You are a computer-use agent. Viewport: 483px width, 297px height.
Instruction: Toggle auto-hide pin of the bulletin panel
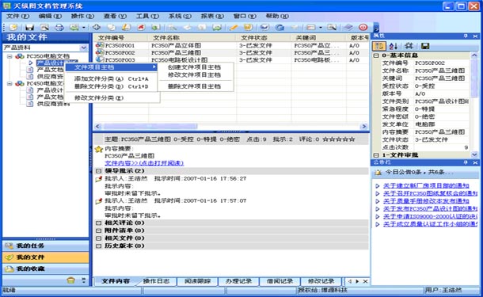coord(466,162)
